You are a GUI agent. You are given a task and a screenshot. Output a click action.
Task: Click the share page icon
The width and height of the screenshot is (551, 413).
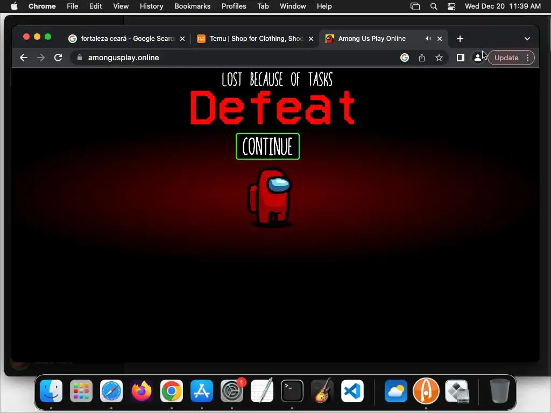(422, 58)
